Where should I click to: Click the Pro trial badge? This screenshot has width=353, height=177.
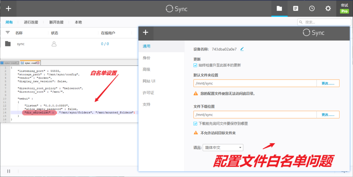tap(344, 11)
